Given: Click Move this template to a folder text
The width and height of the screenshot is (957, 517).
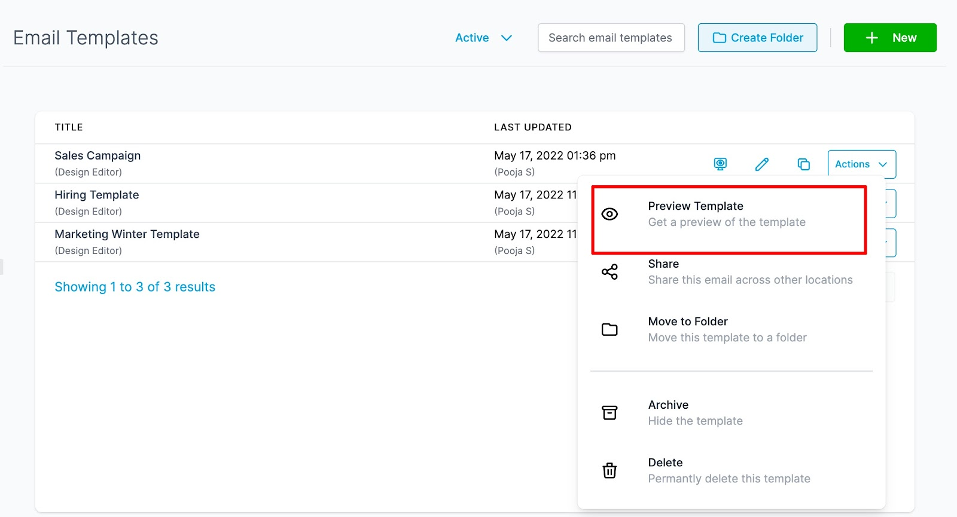Looking at the screenshot, I should 727,338.
